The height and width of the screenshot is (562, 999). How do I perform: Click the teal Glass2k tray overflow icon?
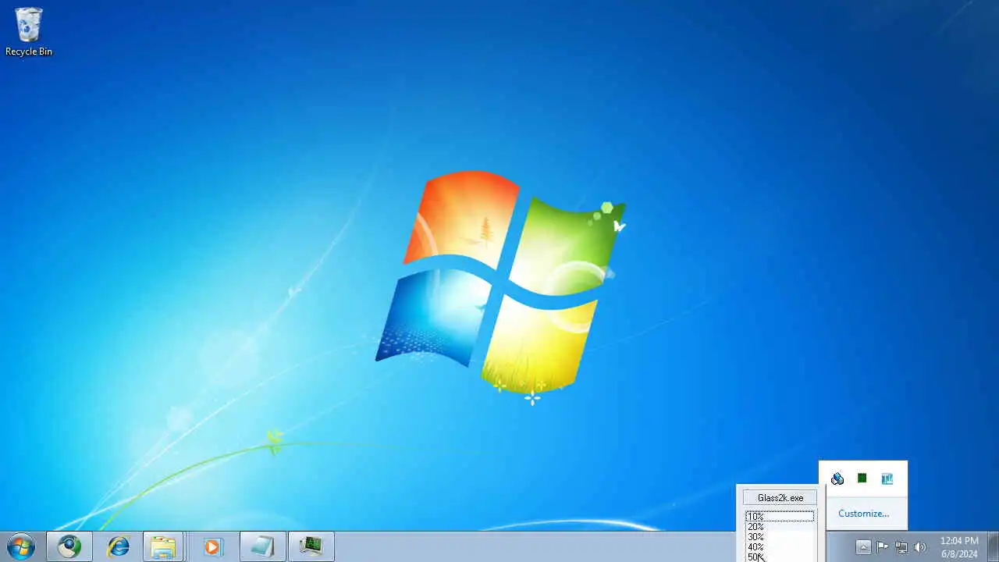pyautogui.click(x=887, y=478)
